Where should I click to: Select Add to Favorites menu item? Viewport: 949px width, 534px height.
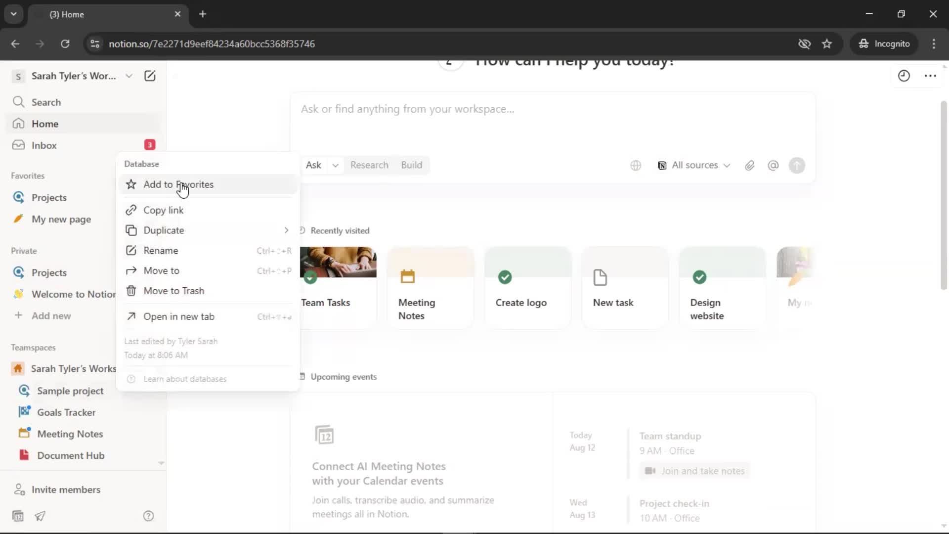point(208,184)
